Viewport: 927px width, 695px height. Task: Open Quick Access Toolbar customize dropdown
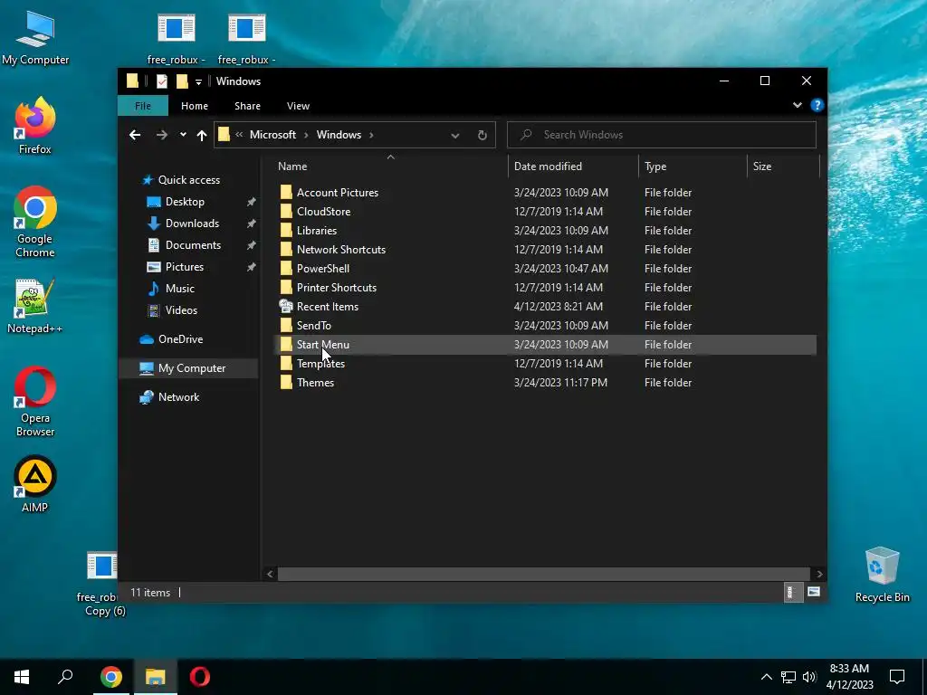(198, 81)
